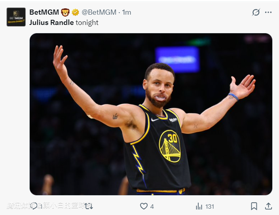This screenshot has width=279, height=215.
Task: Click the lion emoji beside BetMGM
Action: click(x=65, y=12)
